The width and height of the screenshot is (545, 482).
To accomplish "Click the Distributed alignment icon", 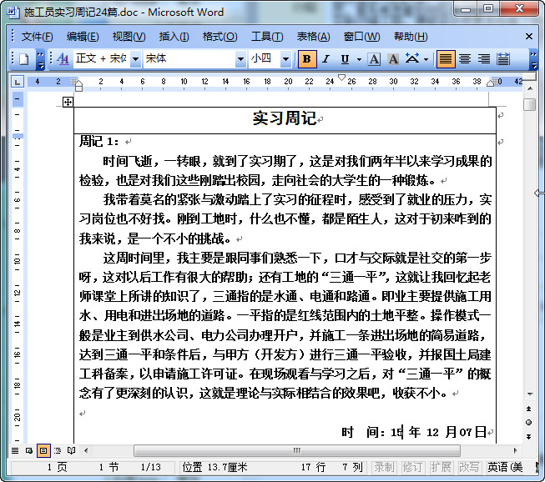I will (503, 59).
